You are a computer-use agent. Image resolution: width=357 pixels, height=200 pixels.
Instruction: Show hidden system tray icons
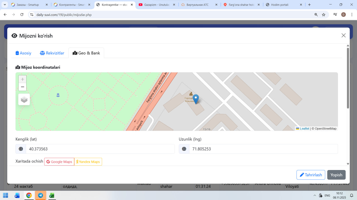coord(315,195)
